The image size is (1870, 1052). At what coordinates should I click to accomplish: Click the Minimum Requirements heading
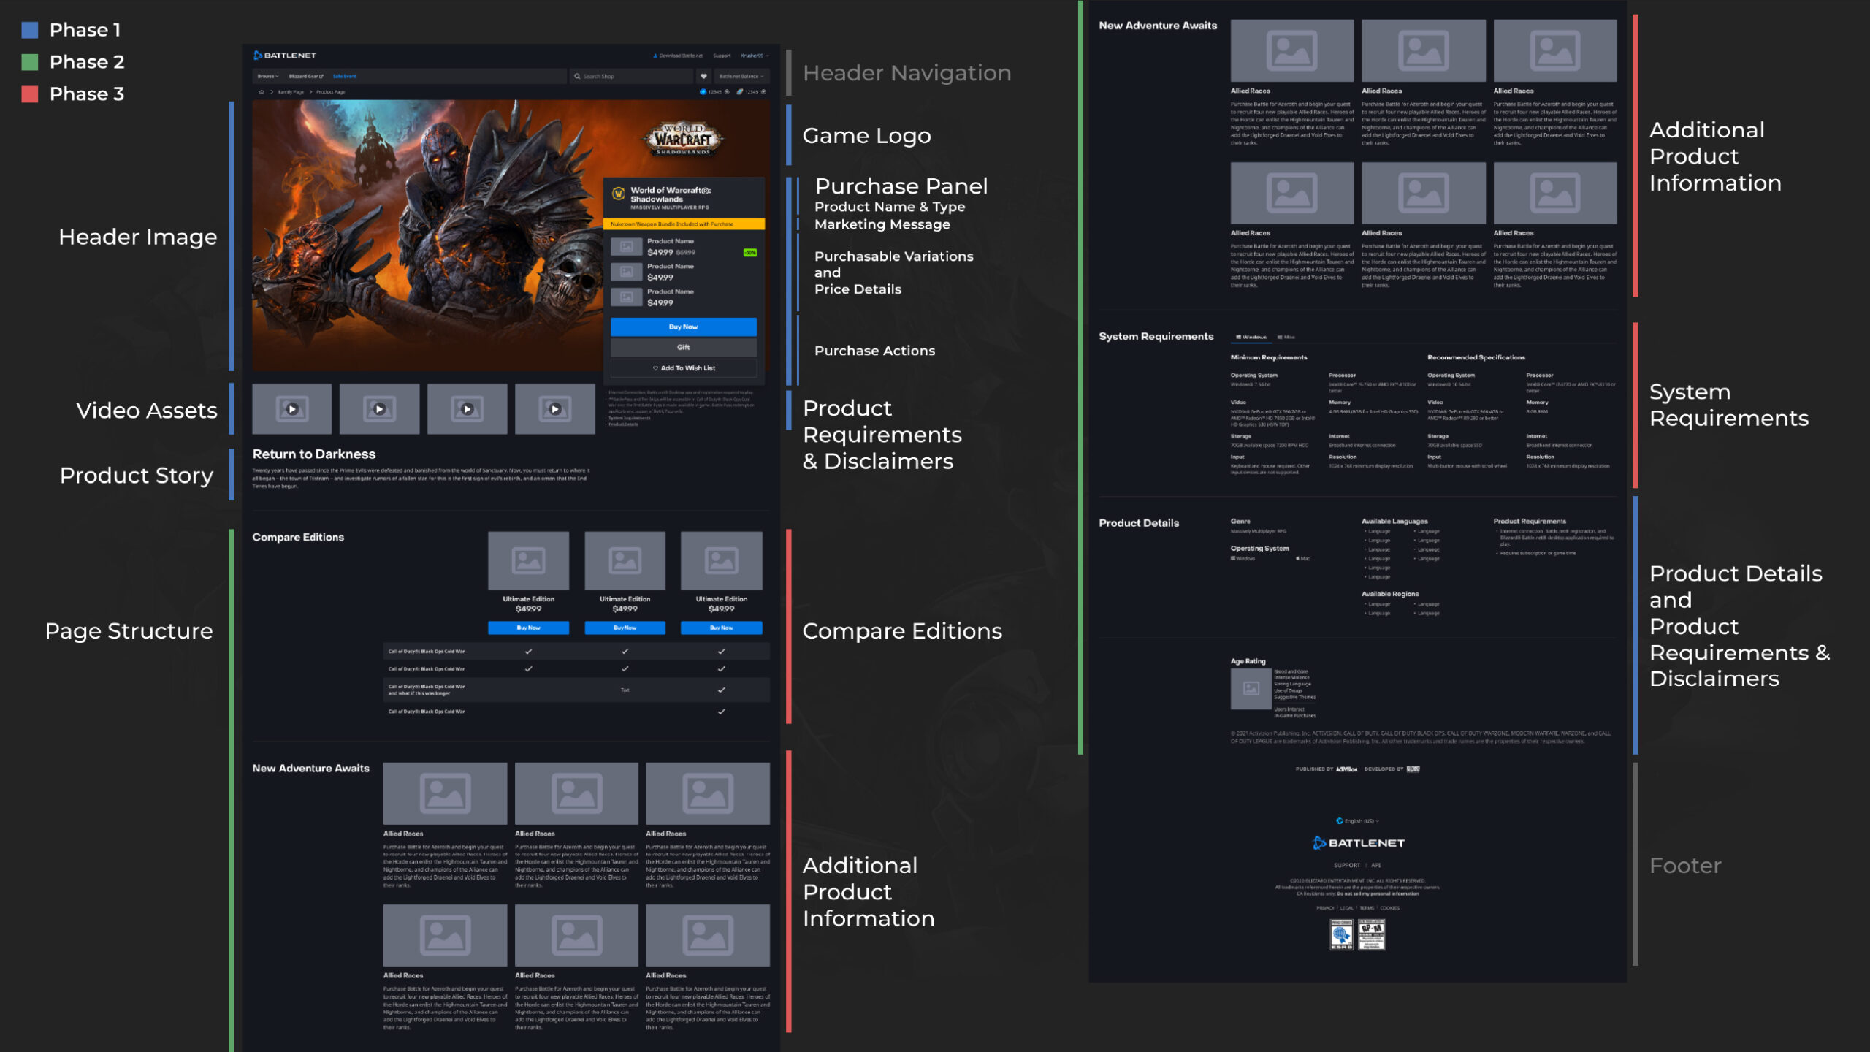point(1269,357)
